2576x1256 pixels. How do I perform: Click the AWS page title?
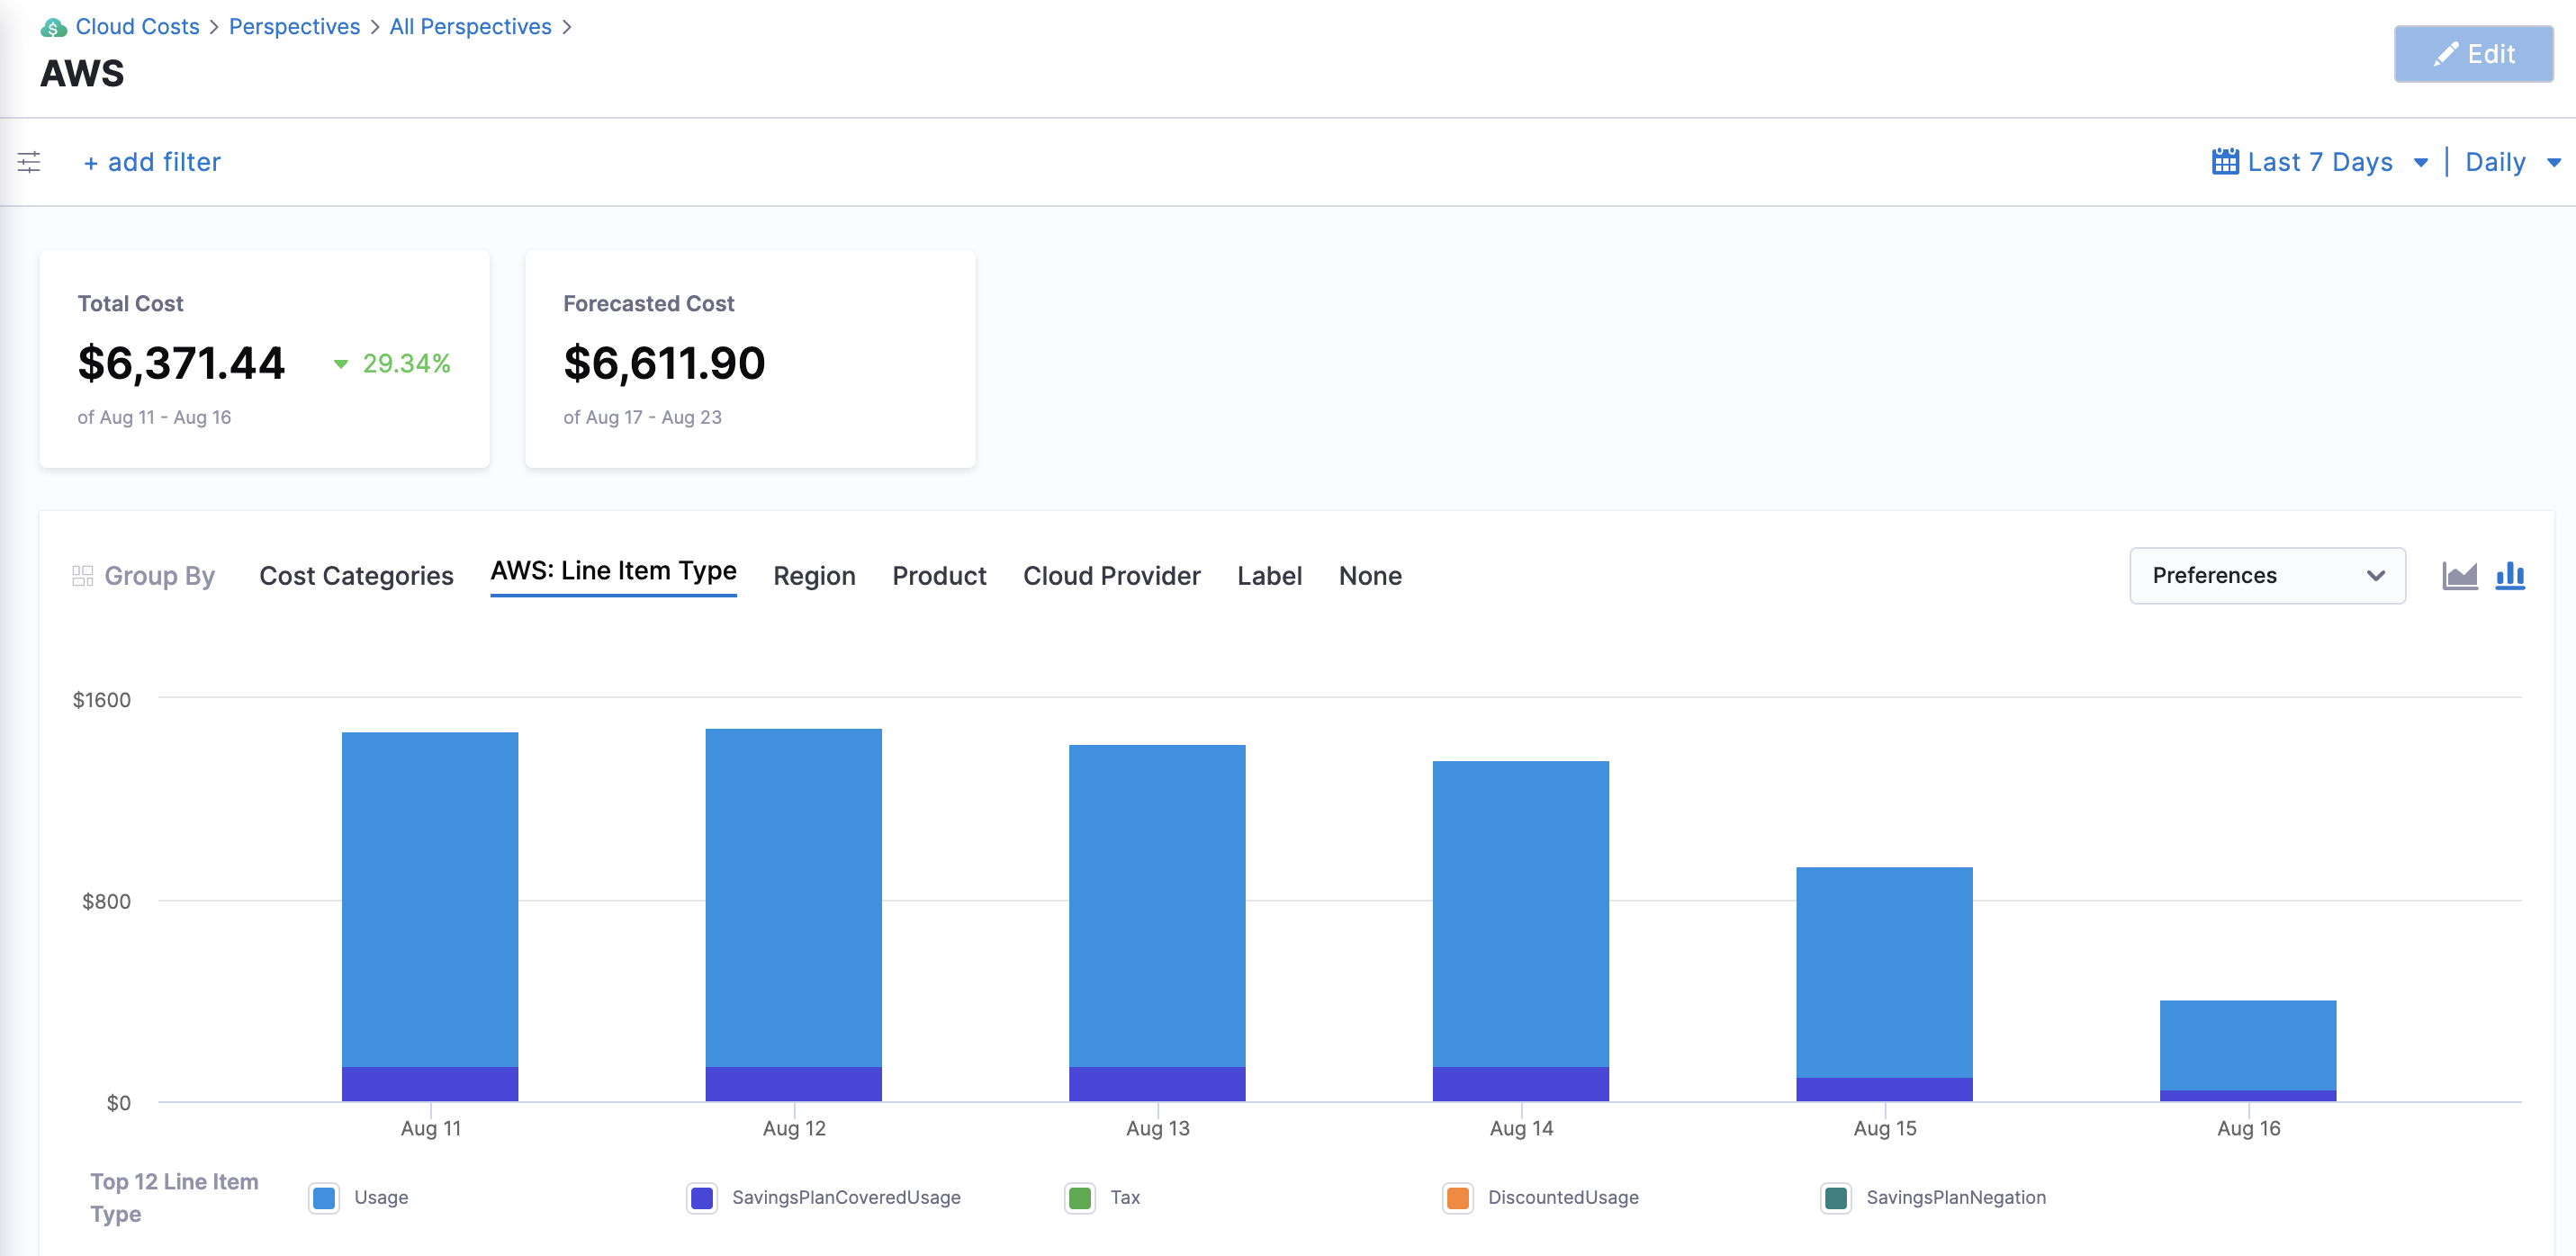click(82, 73)
